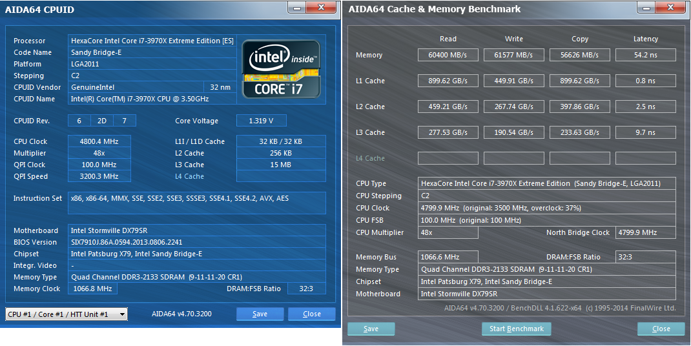This screenshot has height=346, width=691.
Task: Minimize the AIDA64 CPUID window
Action: coord(298,8)
